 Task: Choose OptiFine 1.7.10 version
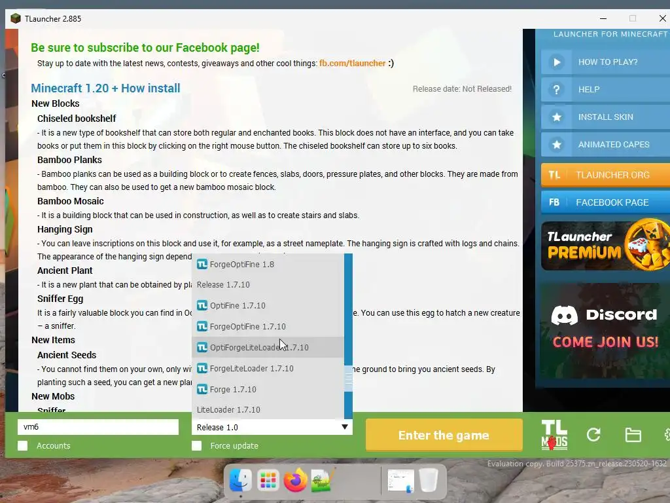point(268,305)
